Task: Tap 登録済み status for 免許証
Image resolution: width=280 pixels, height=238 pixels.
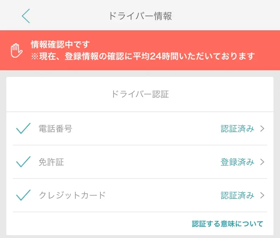Action: (x=237, y=162)
